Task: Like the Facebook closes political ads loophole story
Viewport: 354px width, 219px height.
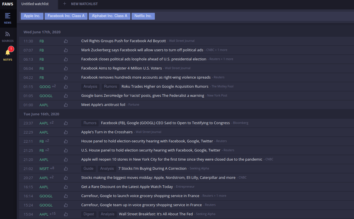Action: pos(66,59)
